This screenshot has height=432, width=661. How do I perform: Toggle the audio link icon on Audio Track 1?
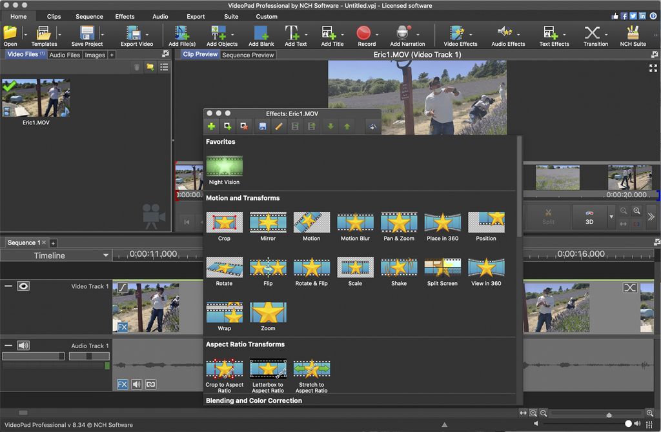point(151,384)
